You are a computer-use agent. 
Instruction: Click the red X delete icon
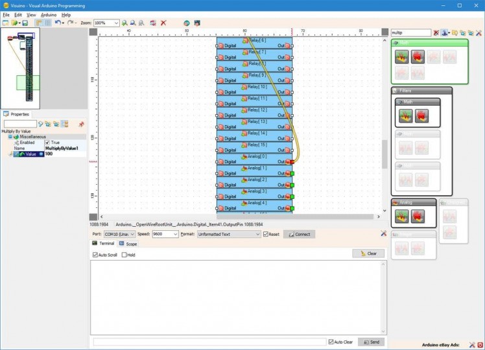pos(163,23)
